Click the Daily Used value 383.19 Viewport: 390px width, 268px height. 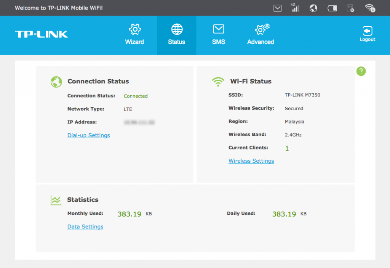284,214
